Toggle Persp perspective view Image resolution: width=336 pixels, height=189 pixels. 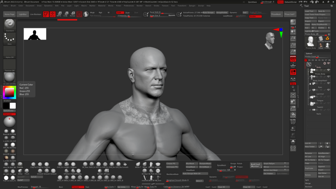tap(293, 58)
